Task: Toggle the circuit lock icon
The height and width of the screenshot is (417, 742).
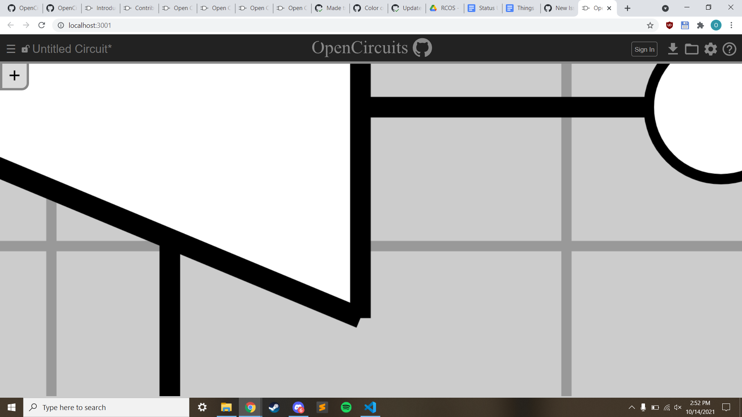Action: [25, 49]
